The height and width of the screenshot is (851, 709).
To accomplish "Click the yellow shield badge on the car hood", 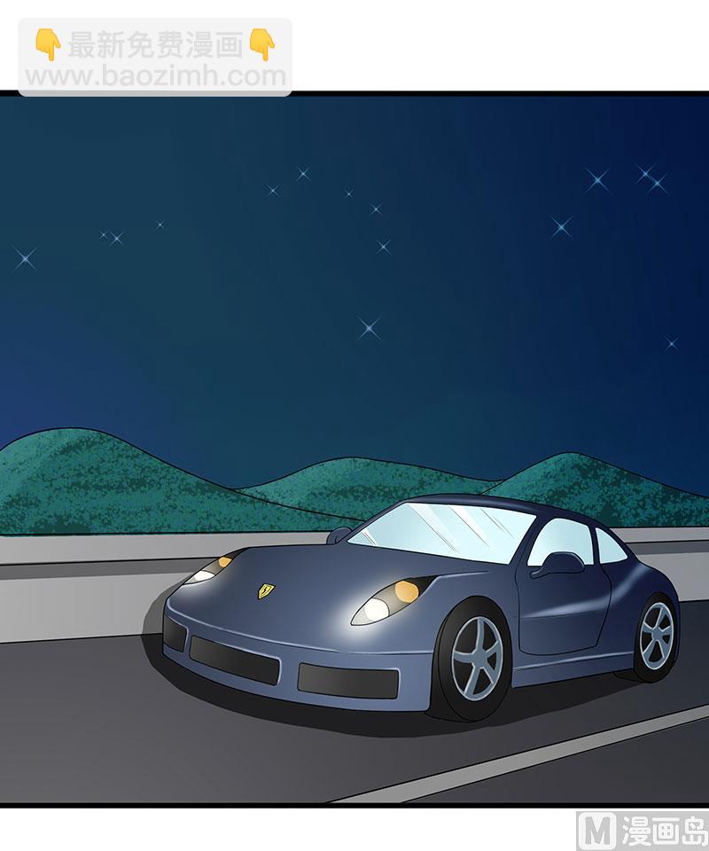I will coord(265,590).
